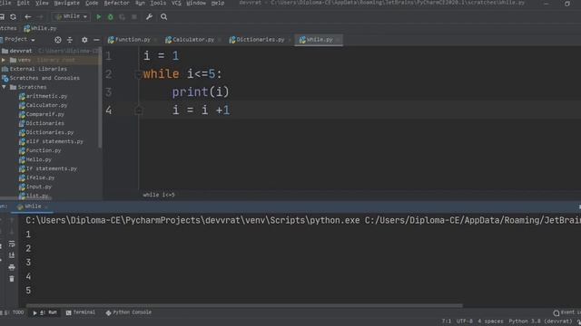Collapse the Scratches folder

pyautogui.click(x=4, y=87)
